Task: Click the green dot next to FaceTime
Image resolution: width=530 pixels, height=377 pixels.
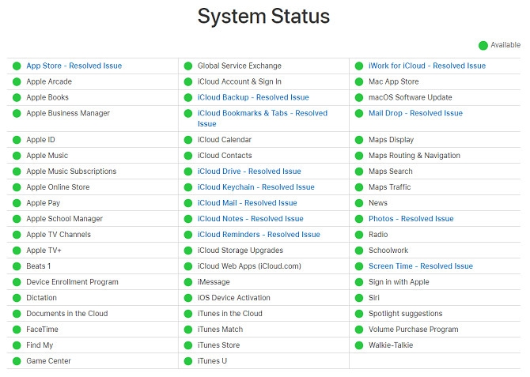Action: point(17,330)
